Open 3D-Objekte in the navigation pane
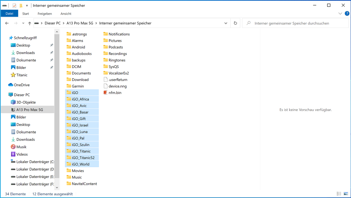 (26, 102)
